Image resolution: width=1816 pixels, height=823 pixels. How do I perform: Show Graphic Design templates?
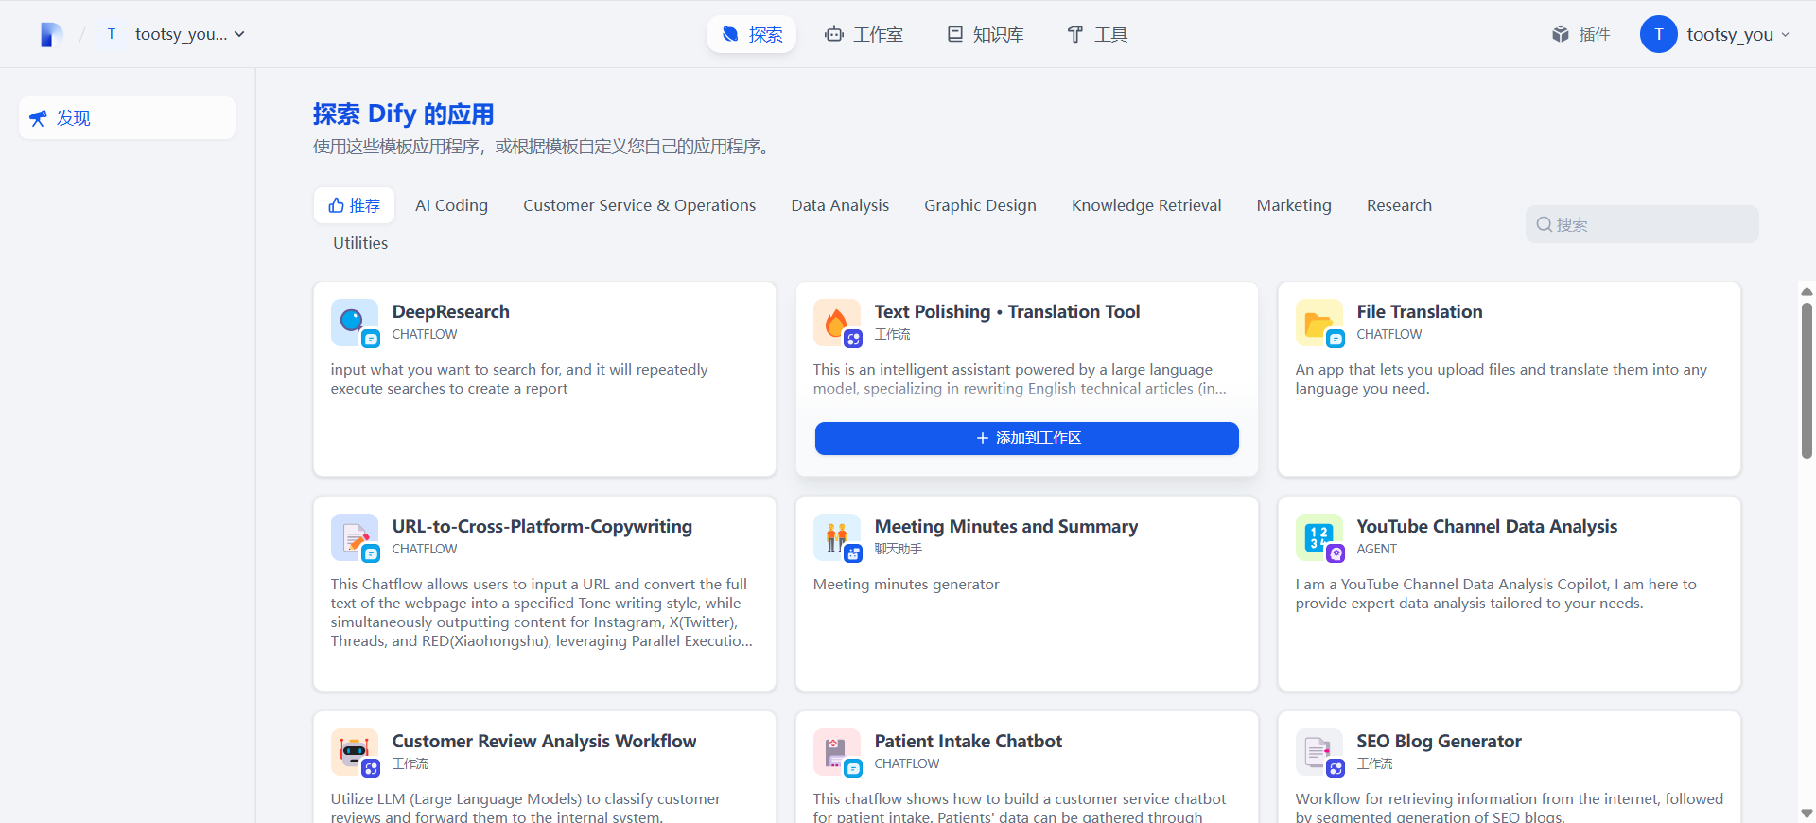[x=980, y=205]
